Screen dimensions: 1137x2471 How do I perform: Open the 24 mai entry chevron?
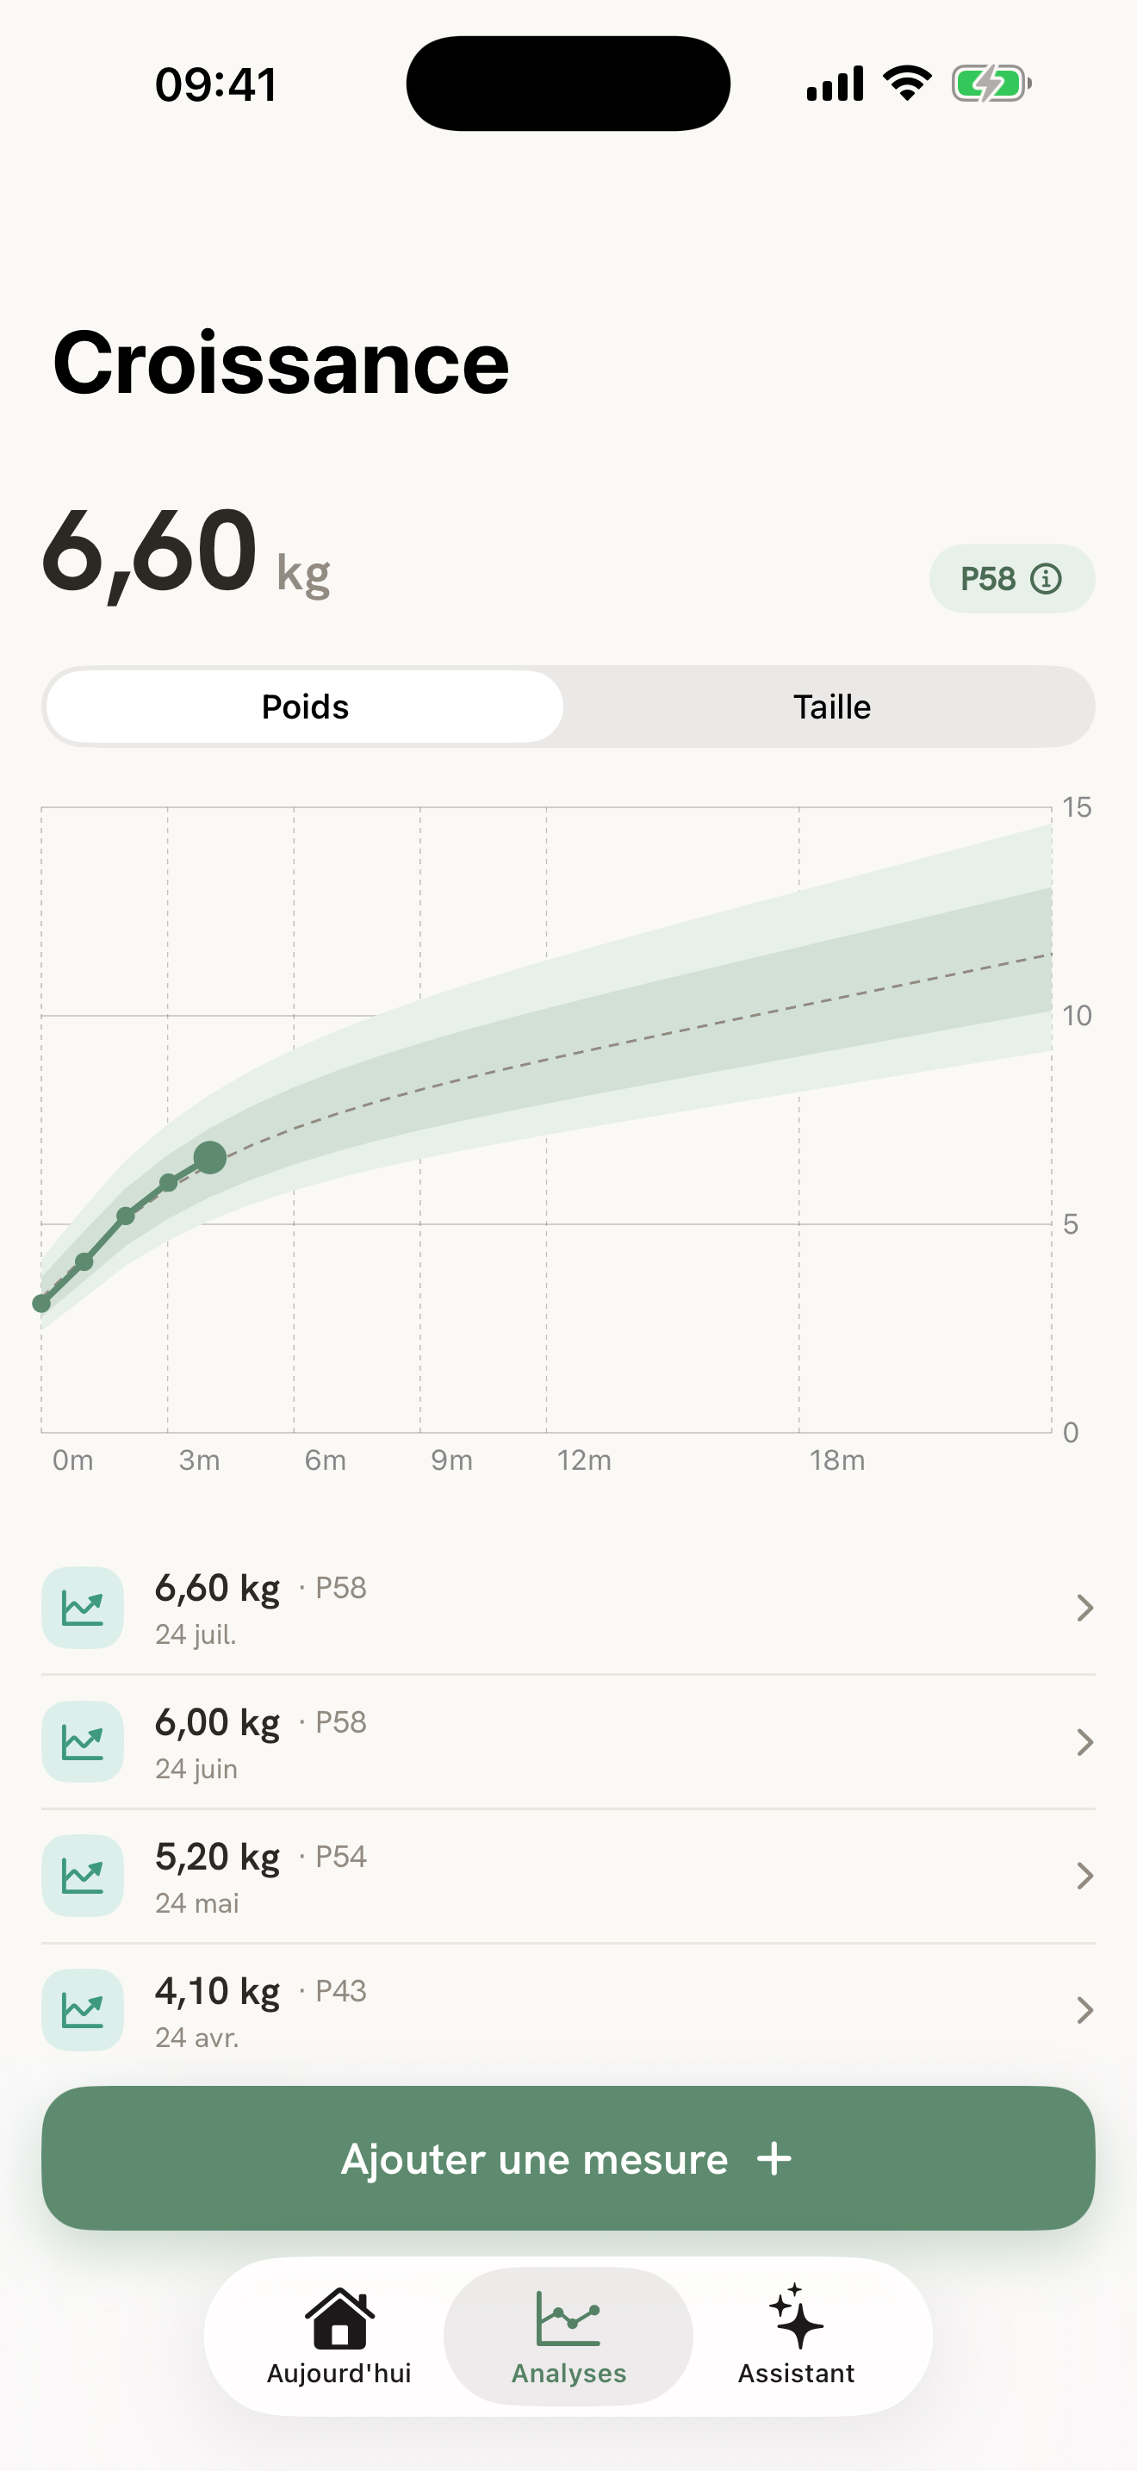pyautogui.click(x=1084, y=1877)
